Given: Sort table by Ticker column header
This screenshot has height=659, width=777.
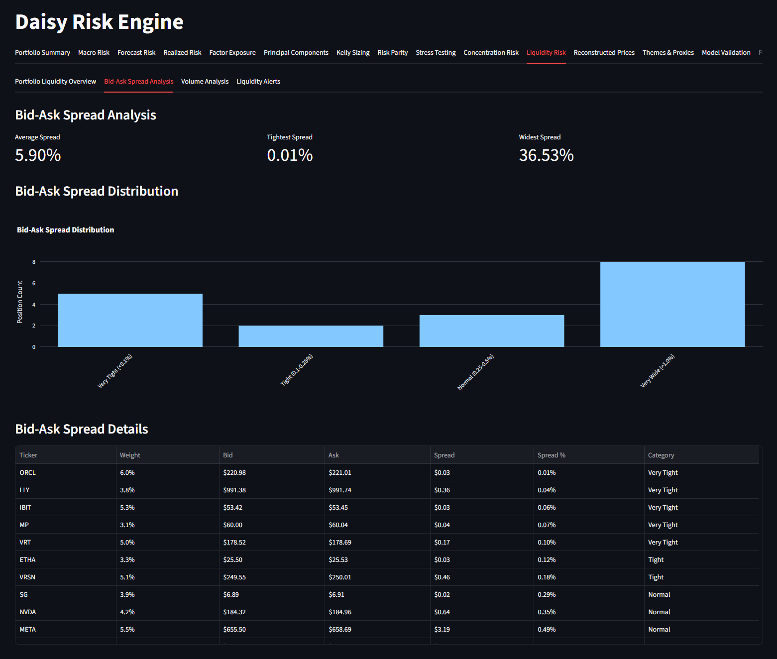Looking at the screenshot, I should 28,455.
